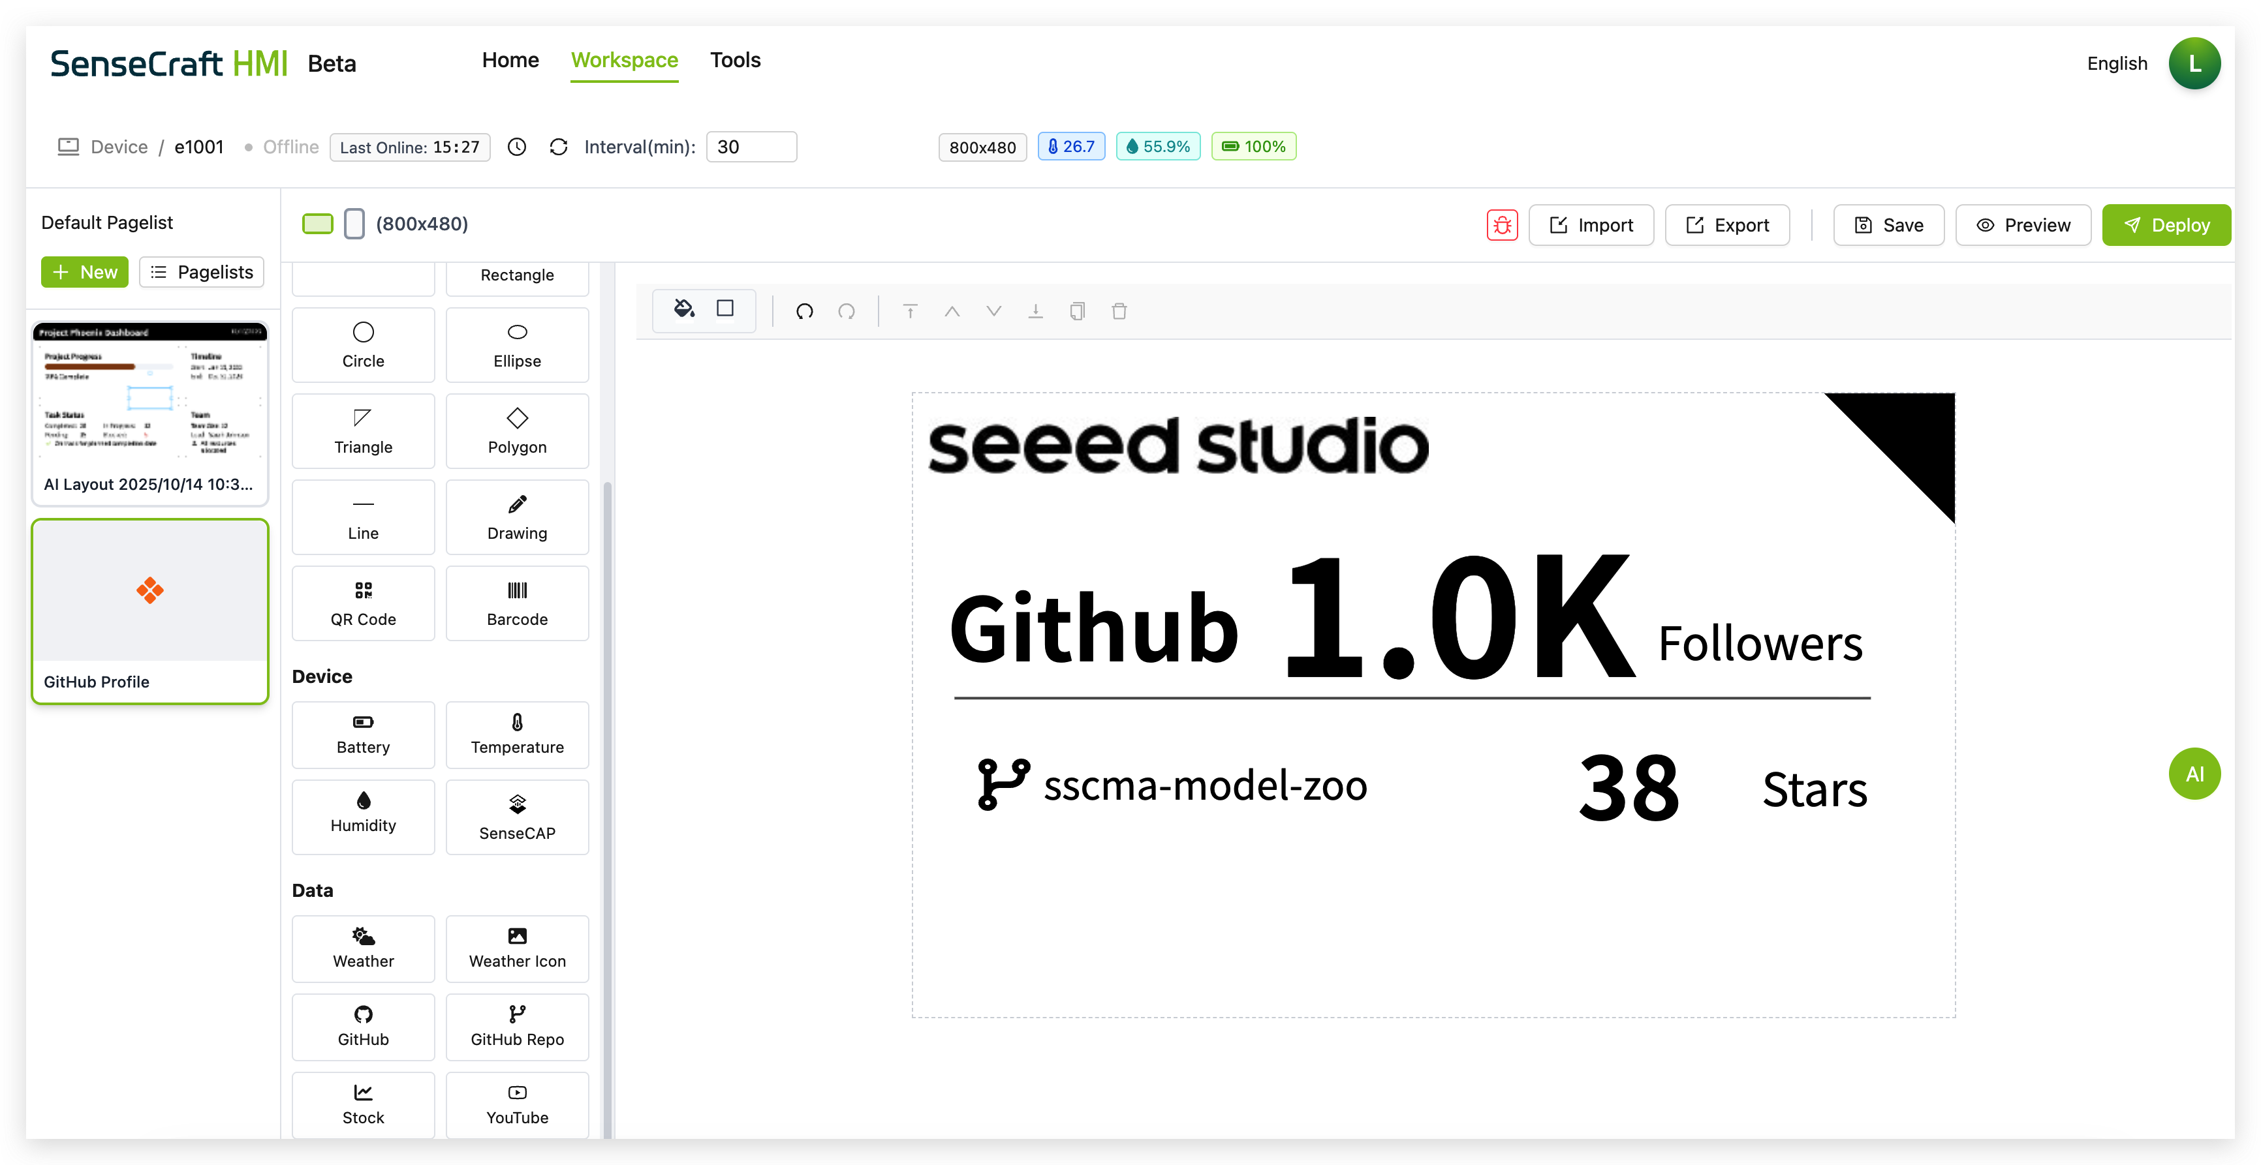Click the Interval minutes input field

[751, 147]
